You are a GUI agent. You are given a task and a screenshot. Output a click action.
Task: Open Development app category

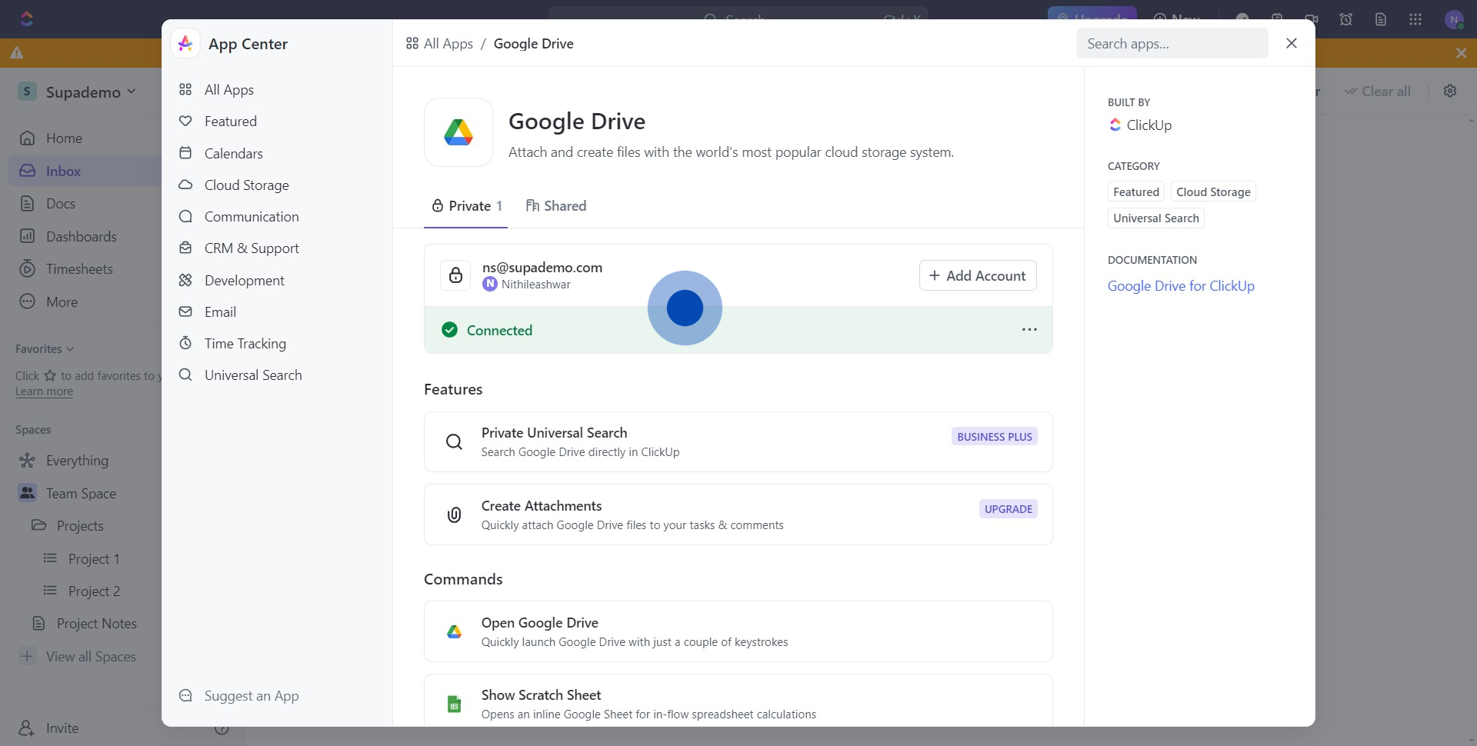244,281
